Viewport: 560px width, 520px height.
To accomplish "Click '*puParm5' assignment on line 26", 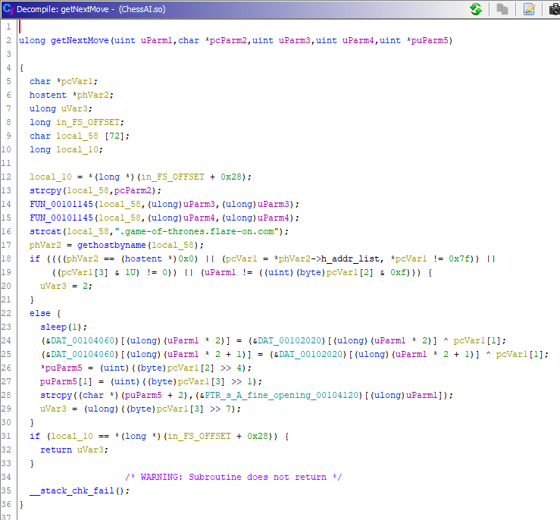I will pyautogui.click(x=61, y=368).
